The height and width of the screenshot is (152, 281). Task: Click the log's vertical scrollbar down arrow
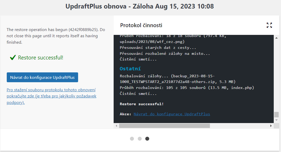point(276,120)
